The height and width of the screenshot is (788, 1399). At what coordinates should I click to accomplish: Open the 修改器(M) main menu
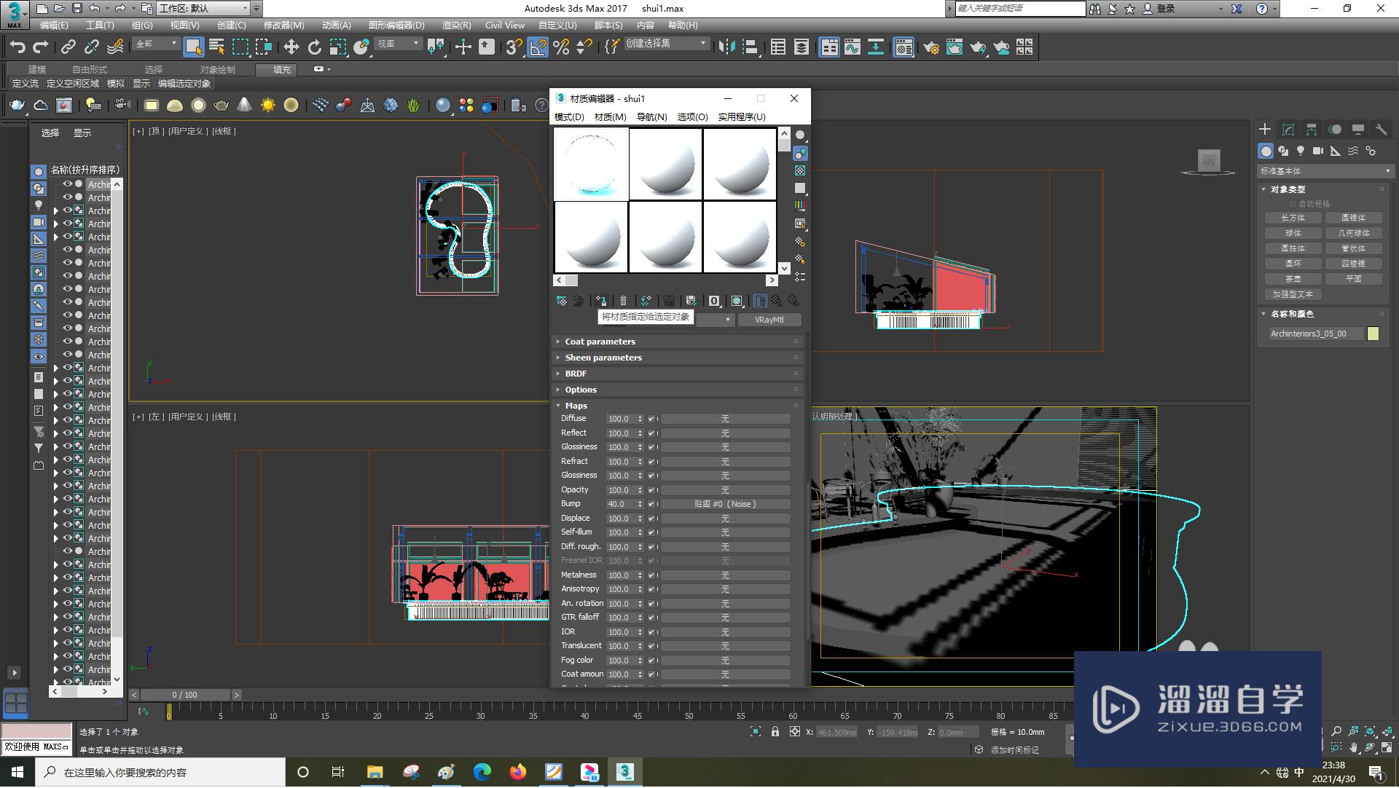[283, 25]
